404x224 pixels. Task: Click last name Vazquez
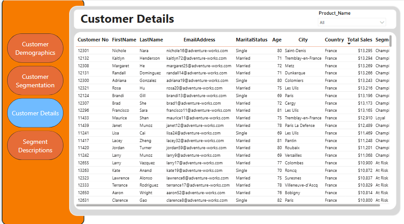coord(147,163)
